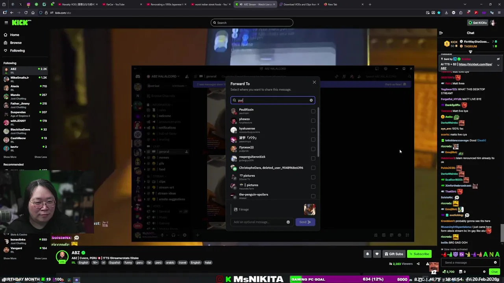Click the optional message field
The image size is (504, 283).
coord(259,222)
